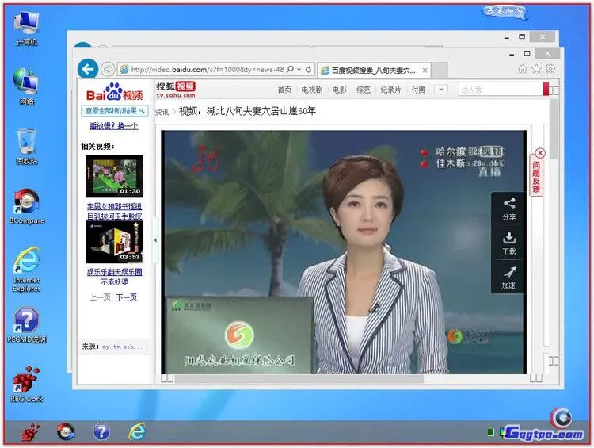Click the Internet Explorer taskbar icon
This screenshot has width=594, height=448.
tap(137, 431)
